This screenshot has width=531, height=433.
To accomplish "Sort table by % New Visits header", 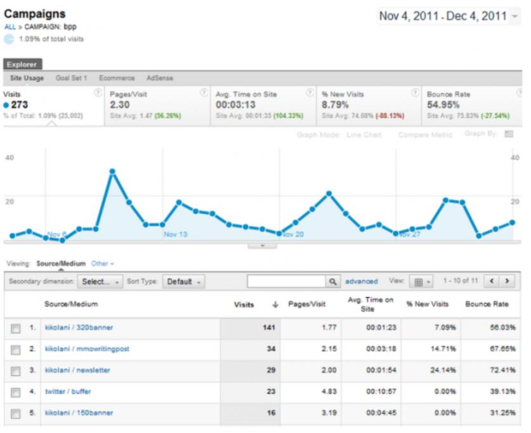I will click(428, 304).
